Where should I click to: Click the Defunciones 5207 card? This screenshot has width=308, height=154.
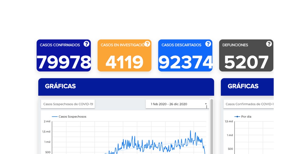click(246, 55)
